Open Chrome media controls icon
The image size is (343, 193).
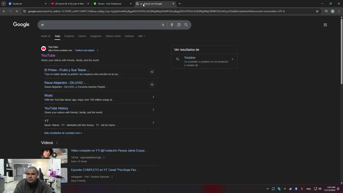point(326,11)
